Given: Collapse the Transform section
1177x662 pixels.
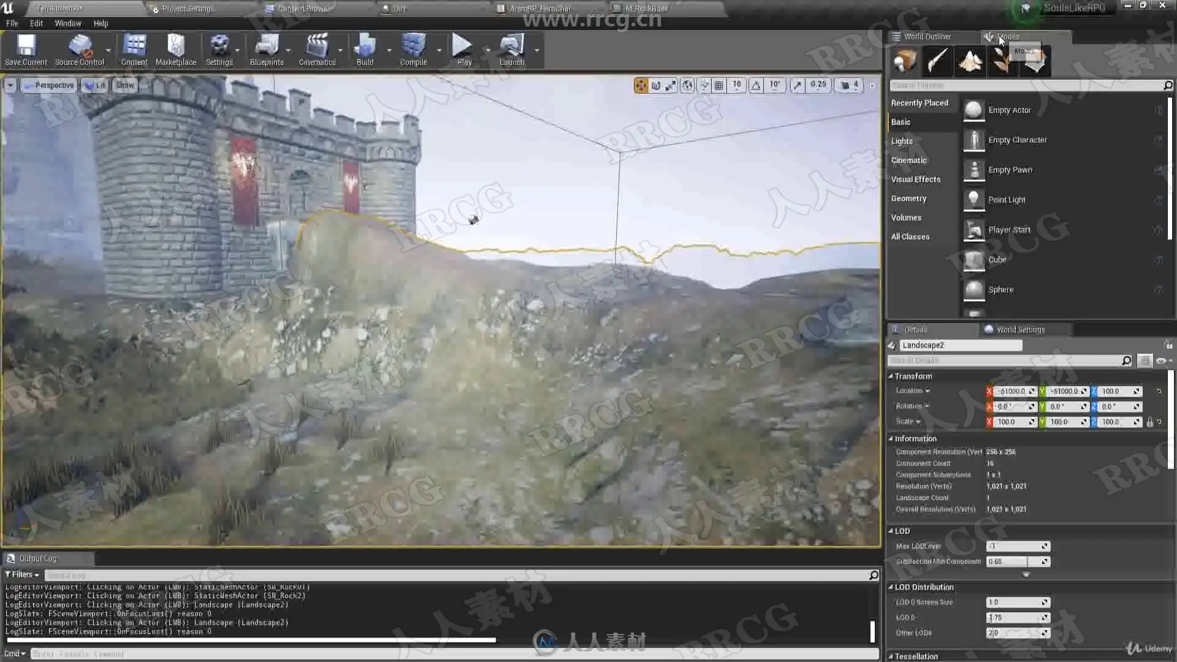Looking at the screenshot, I should point(891,376).
